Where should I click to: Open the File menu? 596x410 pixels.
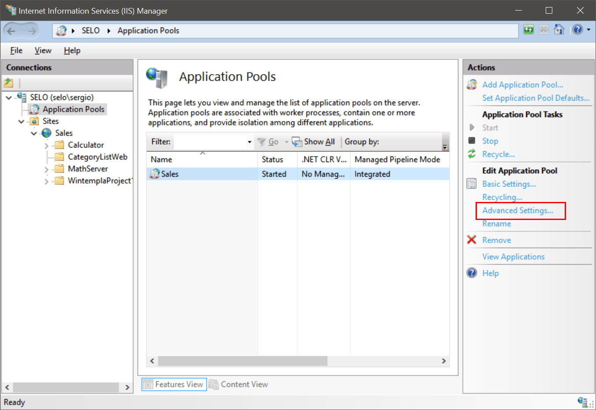[16, 50]
